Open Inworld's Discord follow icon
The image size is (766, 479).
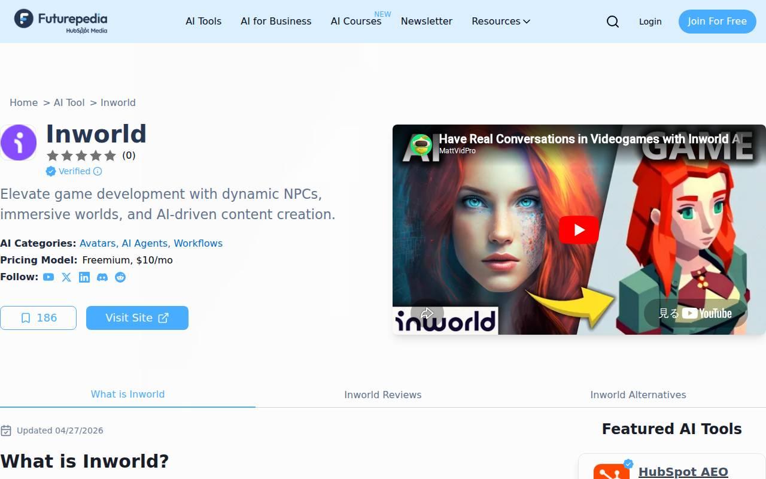click(x=102, y=277)
